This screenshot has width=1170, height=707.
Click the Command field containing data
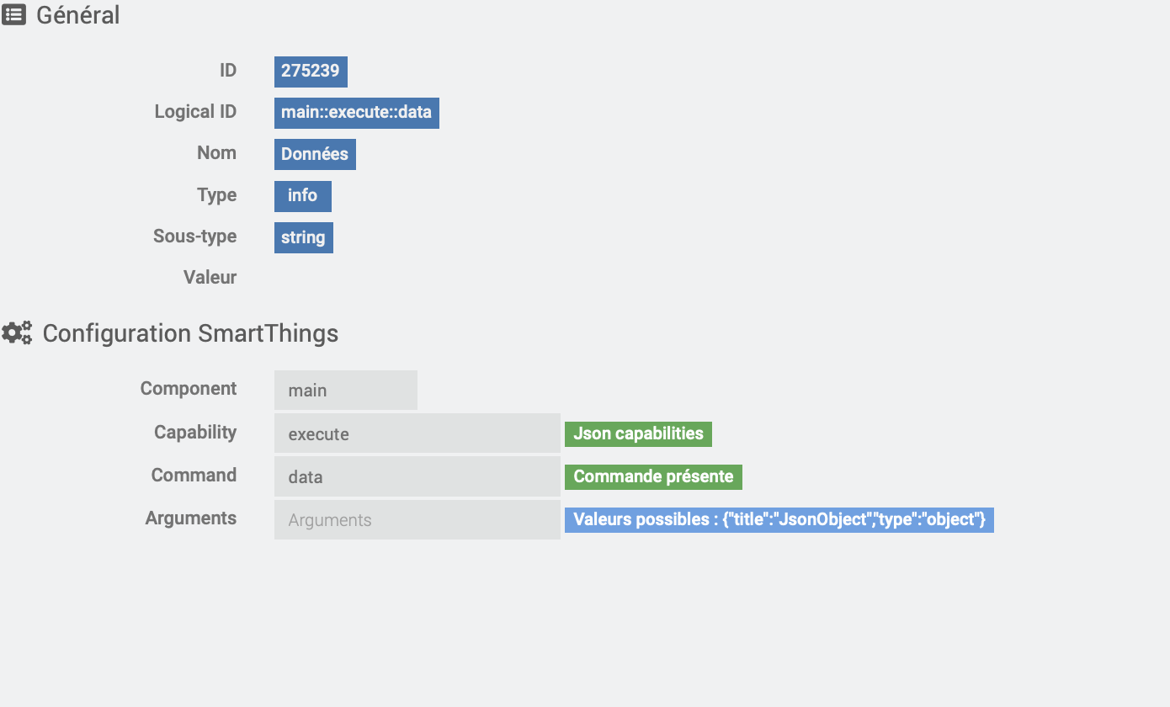(417, 476)
